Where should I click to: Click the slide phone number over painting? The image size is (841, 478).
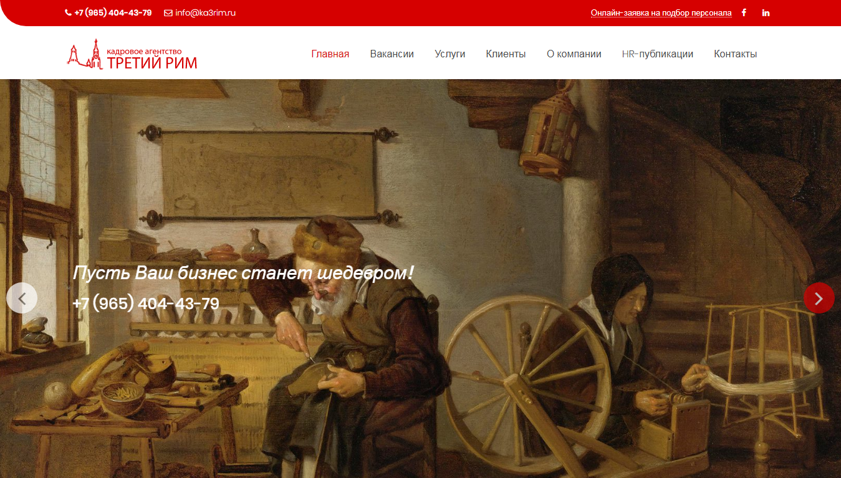(146, 304)
